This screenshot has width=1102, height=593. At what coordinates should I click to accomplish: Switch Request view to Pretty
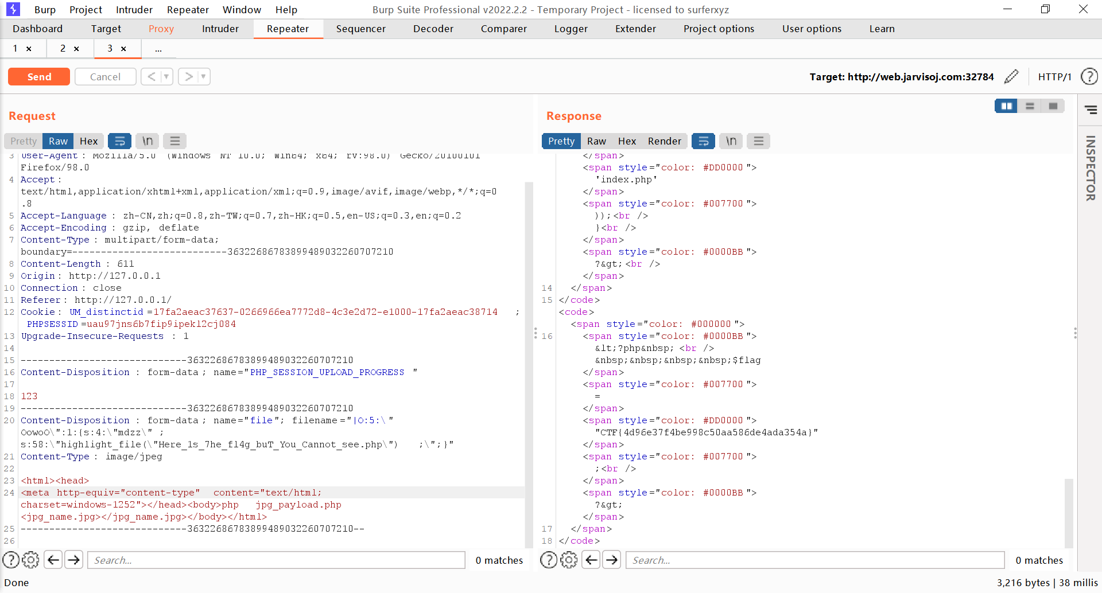[x=24, y=141]
